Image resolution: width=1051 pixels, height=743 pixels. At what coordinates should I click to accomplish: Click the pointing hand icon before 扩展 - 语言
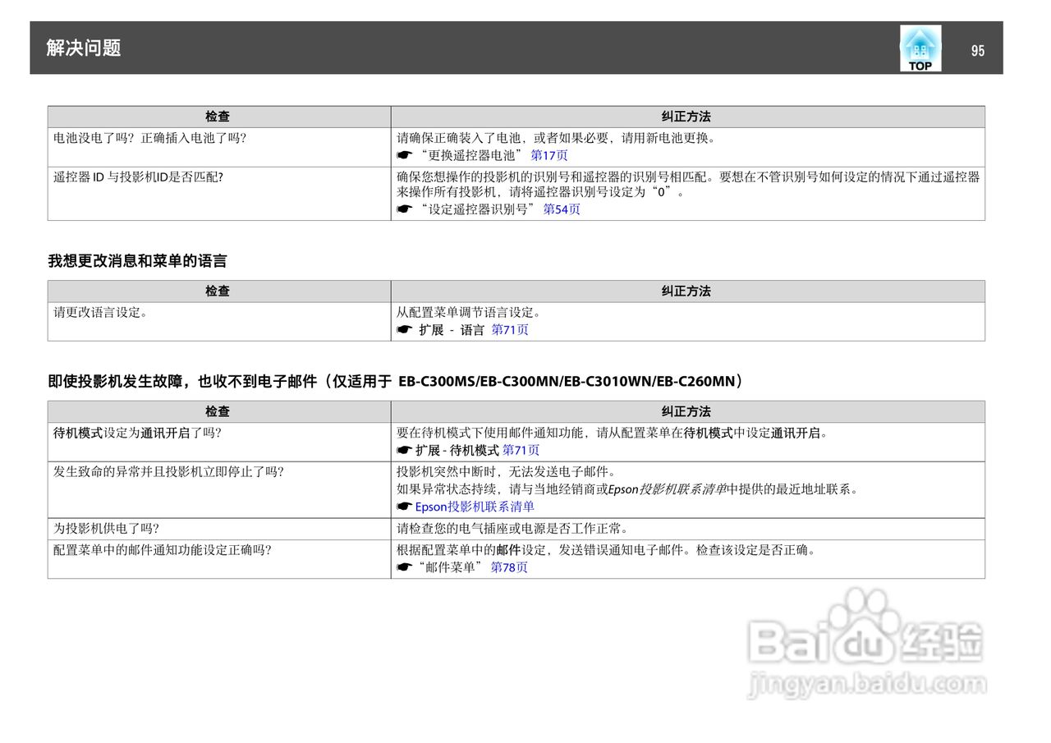click(404, 330)
